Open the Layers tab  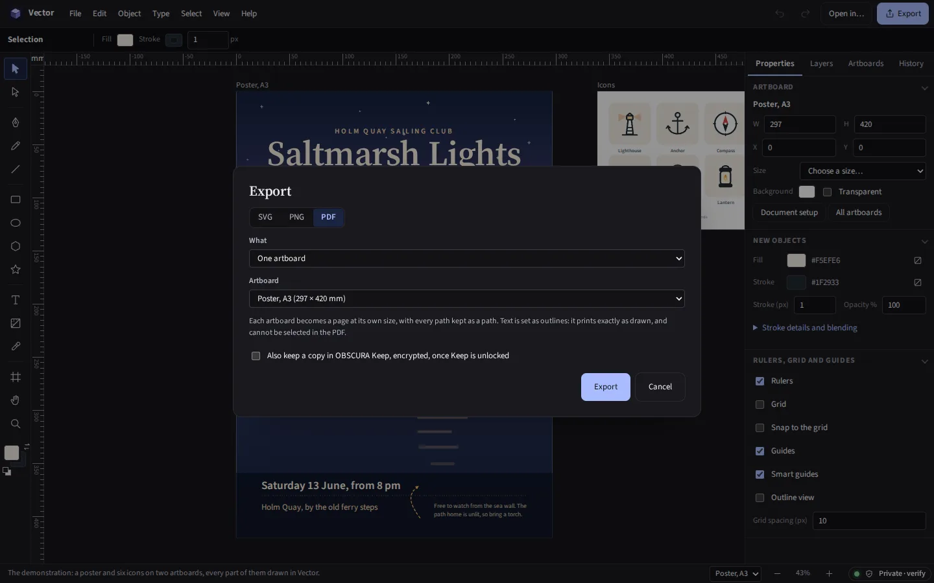pos(821,63)
